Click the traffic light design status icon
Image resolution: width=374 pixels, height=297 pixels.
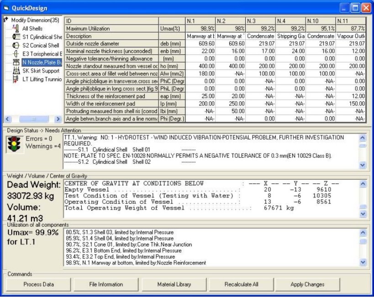(14, 144)
